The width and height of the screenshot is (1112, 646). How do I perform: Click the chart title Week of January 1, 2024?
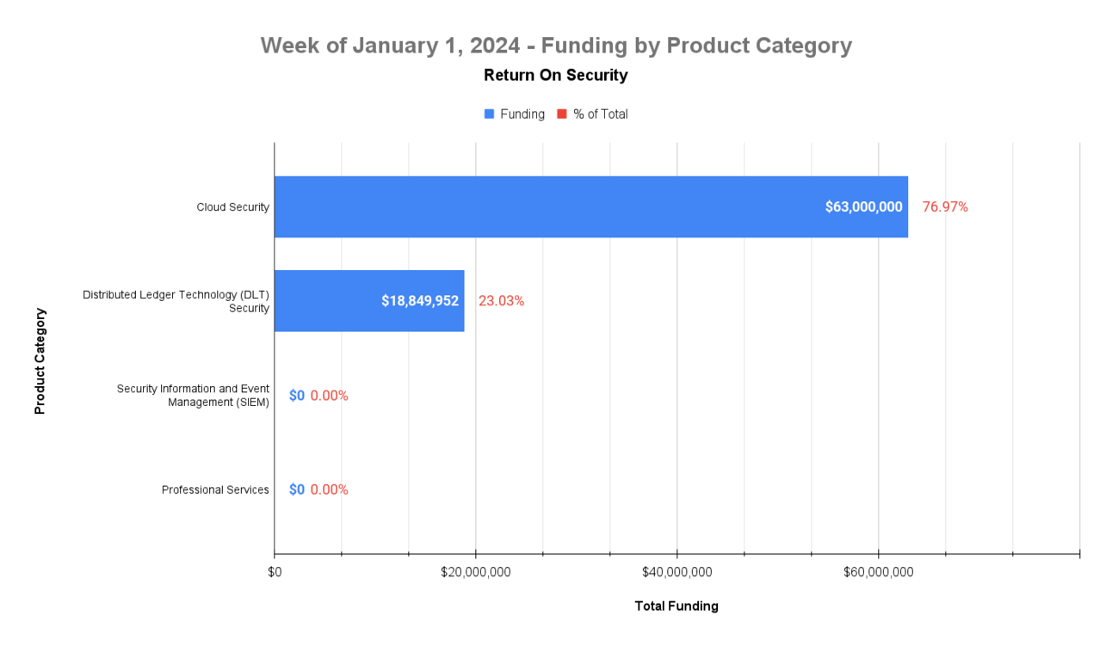[556, 45]
